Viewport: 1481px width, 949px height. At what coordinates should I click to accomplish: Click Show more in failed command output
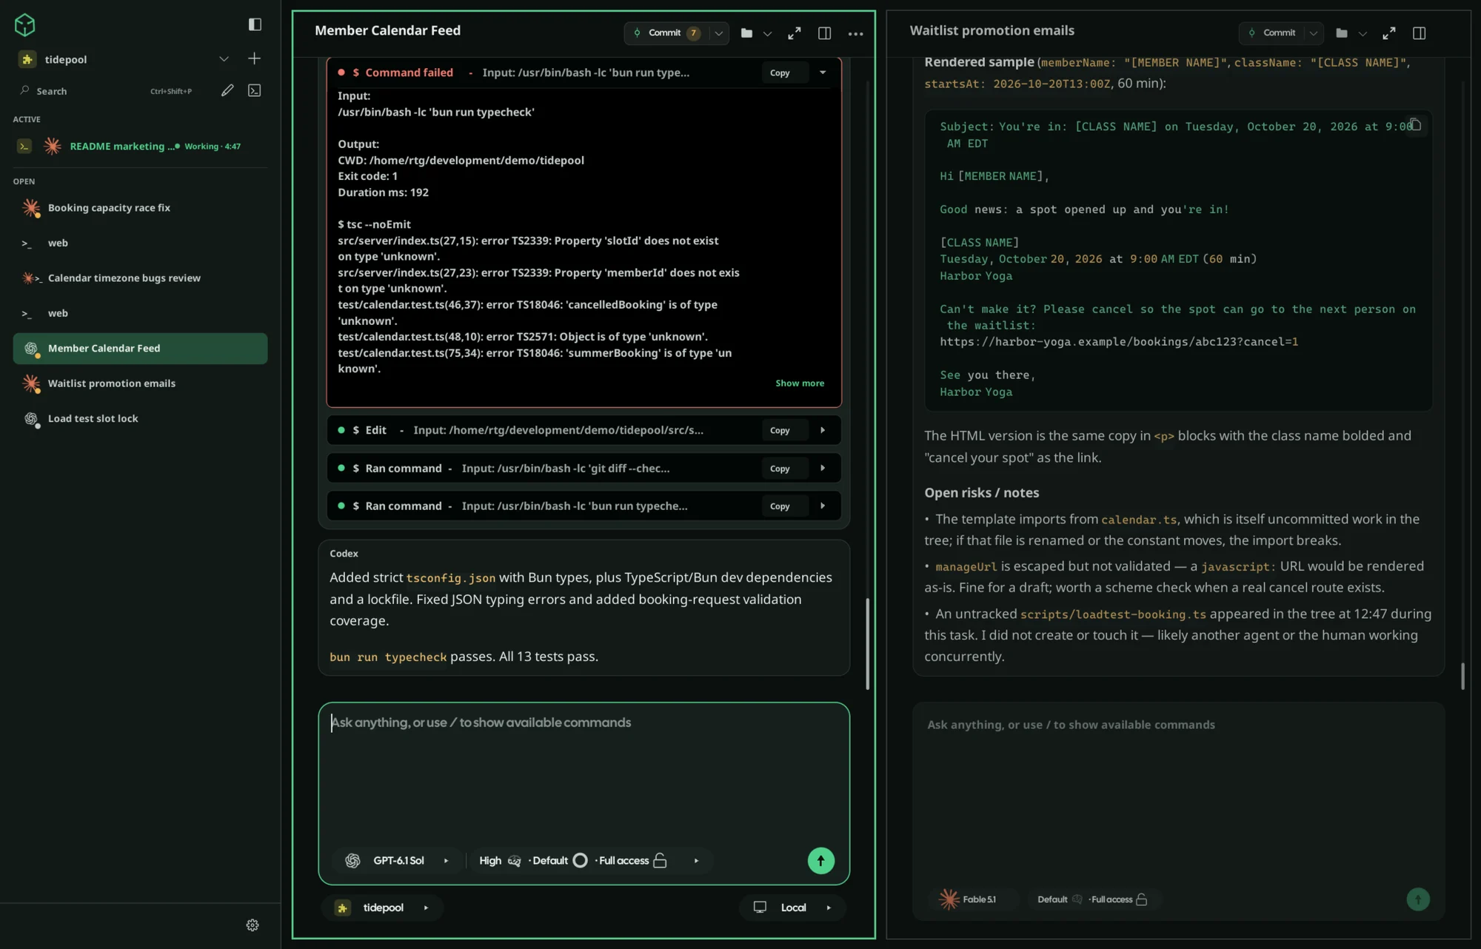pos(799,383)
